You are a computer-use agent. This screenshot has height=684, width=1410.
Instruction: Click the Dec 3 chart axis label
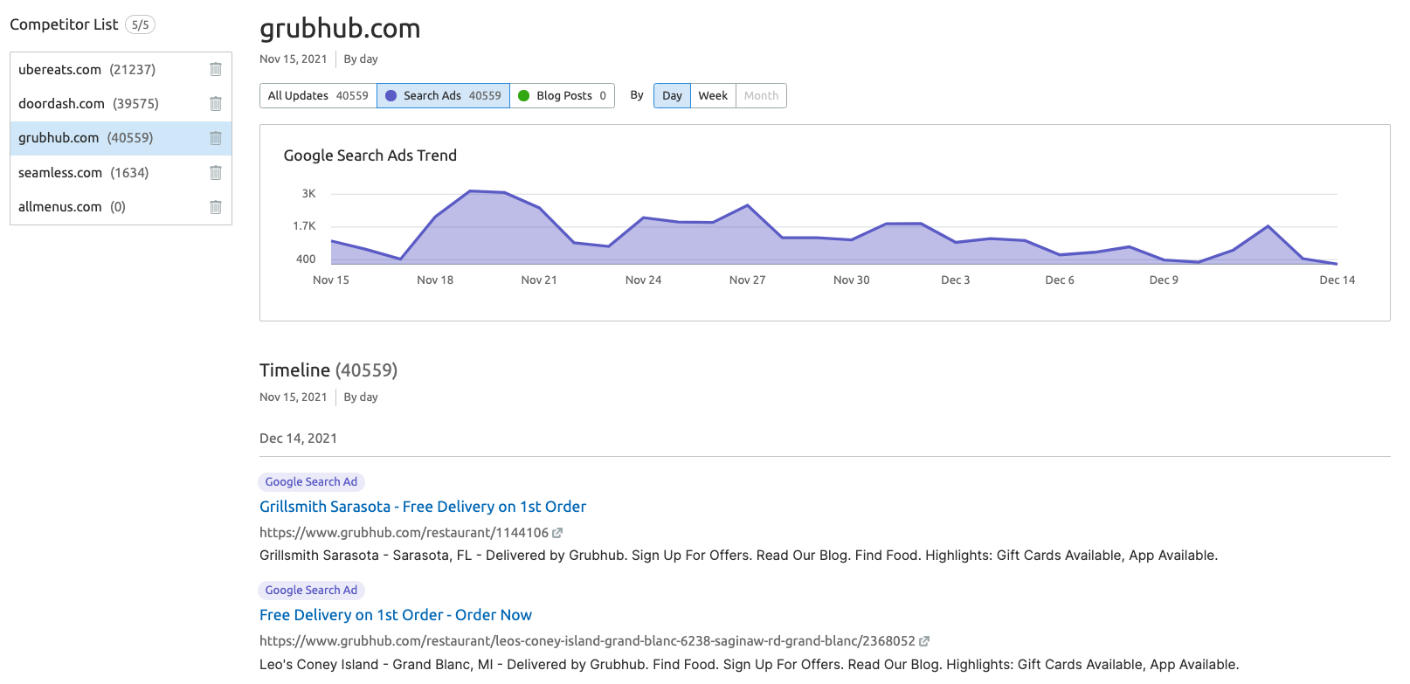955,280
